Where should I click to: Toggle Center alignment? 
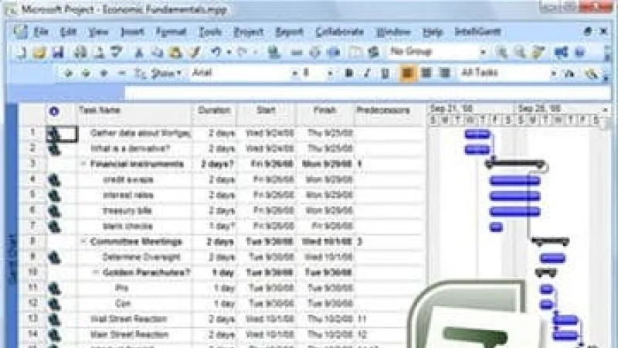[426, 73]
